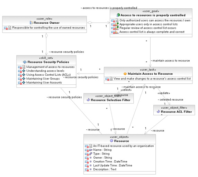This screenshot has height=177, width=198.
Task: Click the plus icon beside Maintaining User Accounts
Action: [24, 83]
